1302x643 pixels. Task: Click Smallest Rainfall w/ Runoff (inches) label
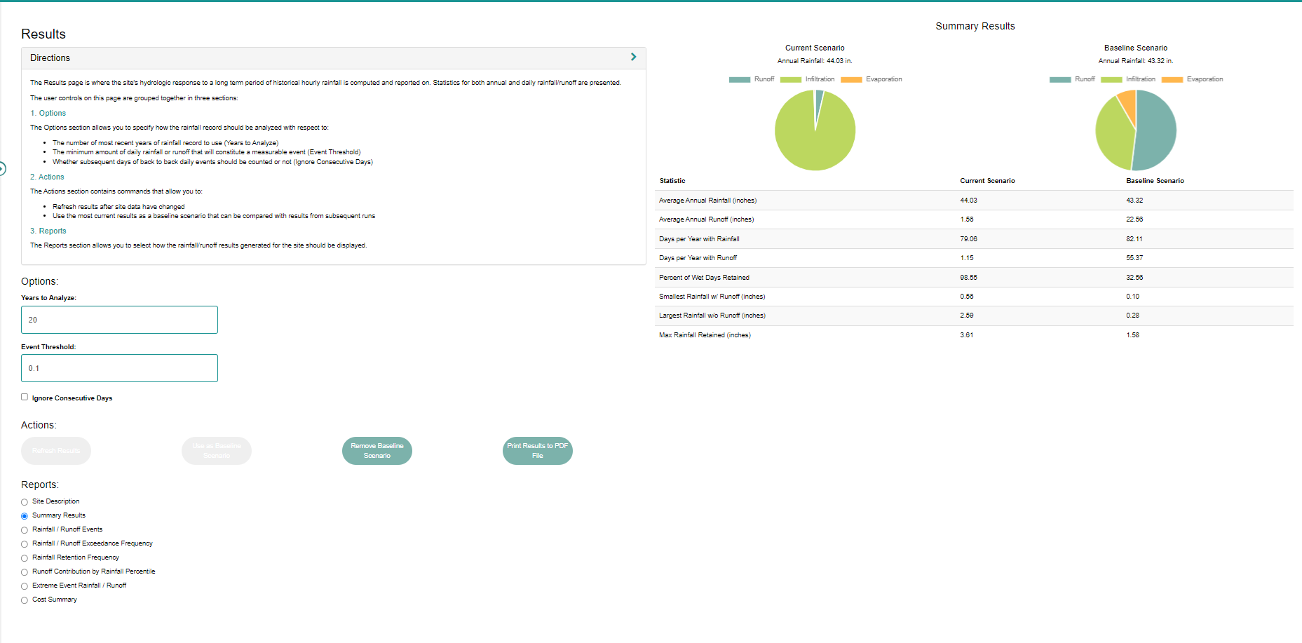coord(712,297)
